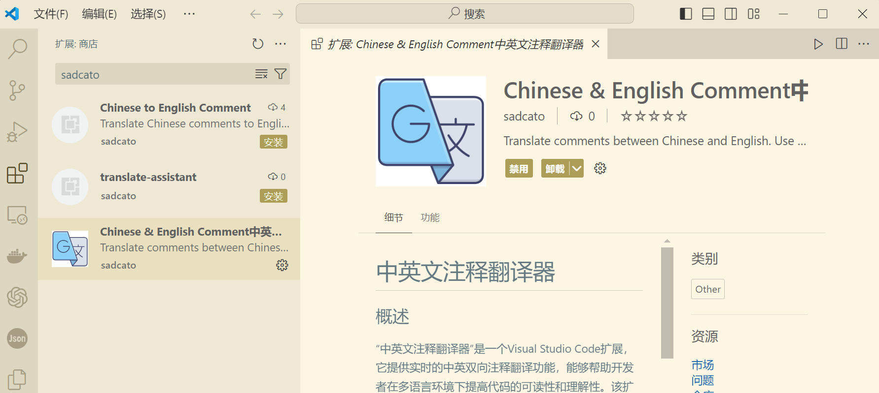
Task: Open the Search view in activity bar
Action: point(18,49)
